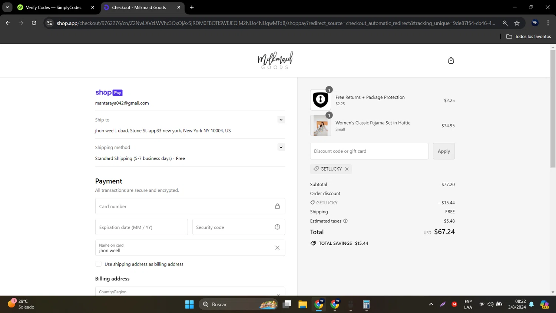Open File Explorer from the taskbar
The width and height of the screenshot is (556, 313).
(x=303, y=304)
